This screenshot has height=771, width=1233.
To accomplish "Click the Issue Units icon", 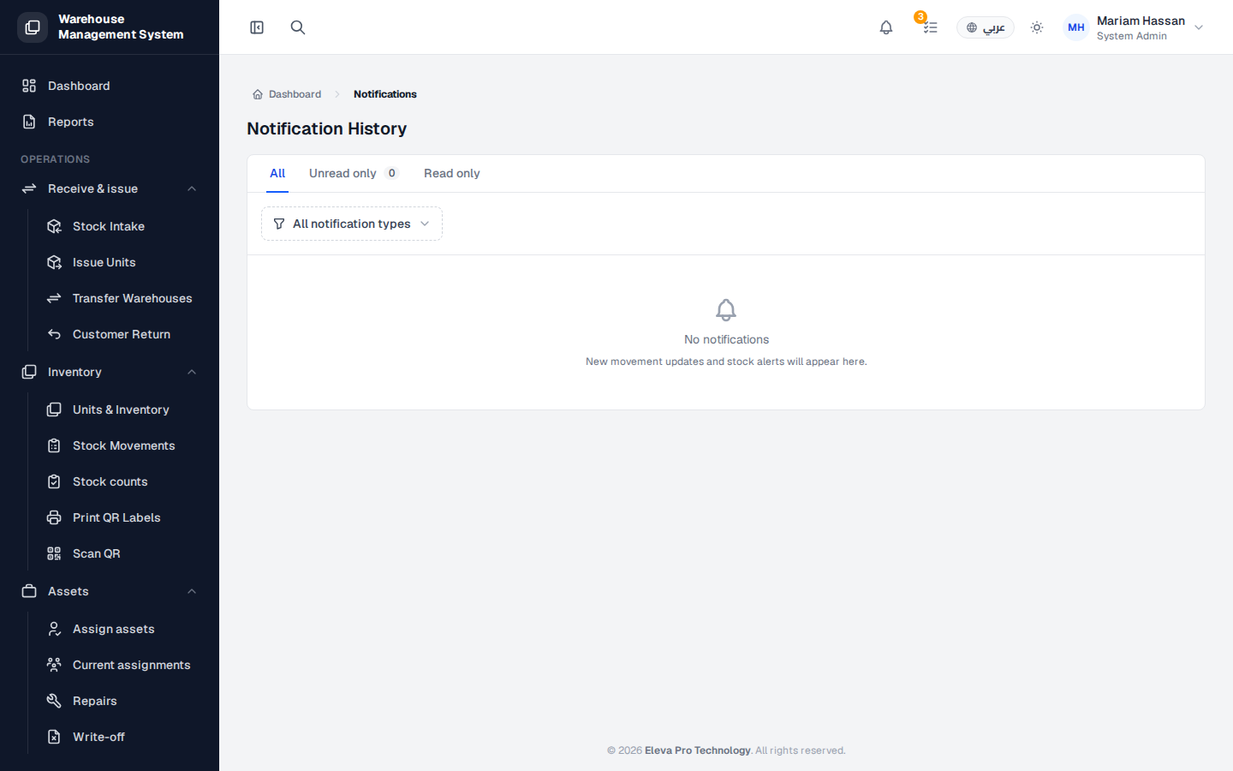I will pos(54,262).
